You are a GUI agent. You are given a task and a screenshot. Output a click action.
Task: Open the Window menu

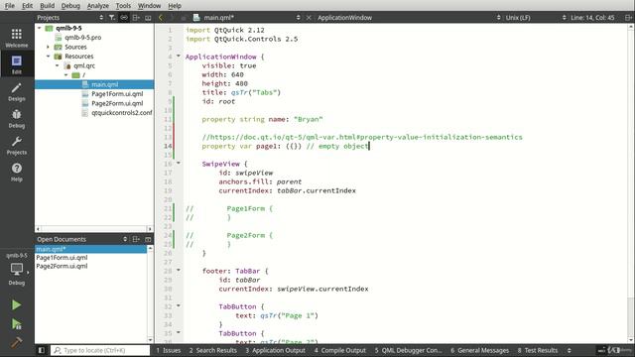pos(149,6)
